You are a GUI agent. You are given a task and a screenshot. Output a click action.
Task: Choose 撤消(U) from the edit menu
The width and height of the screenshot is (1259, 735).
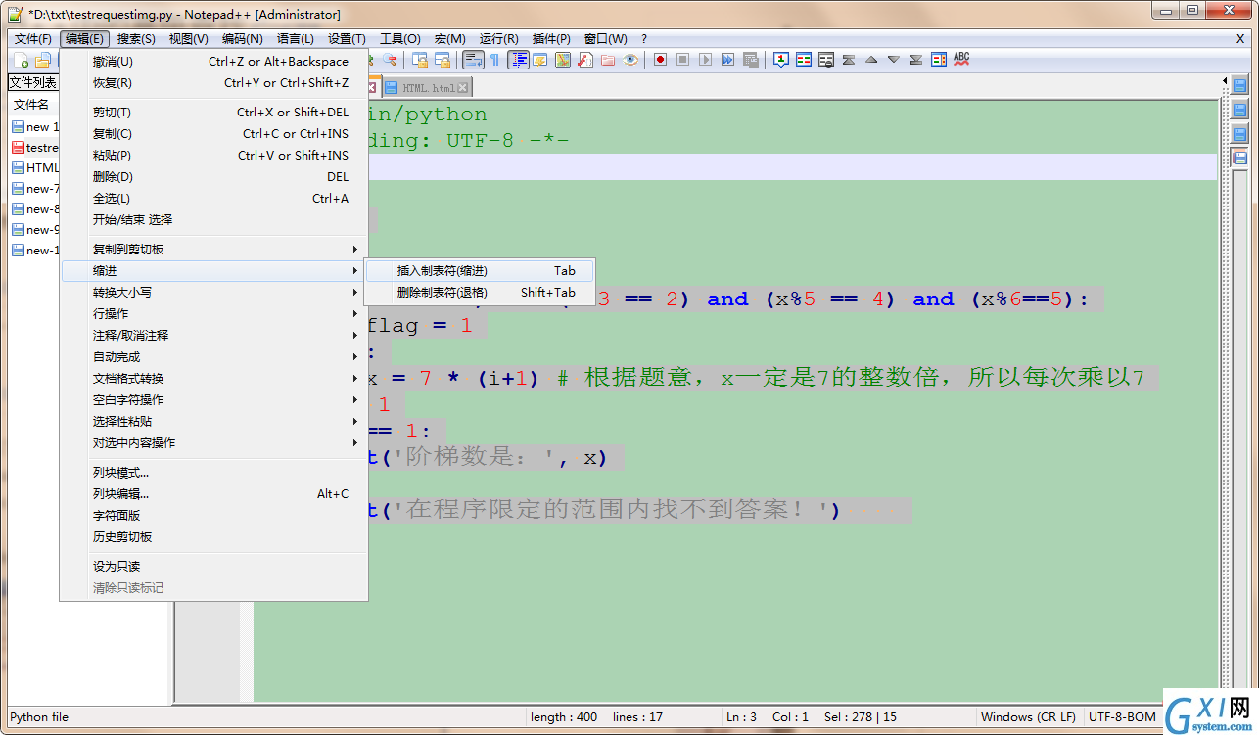(x=213, y=62)
